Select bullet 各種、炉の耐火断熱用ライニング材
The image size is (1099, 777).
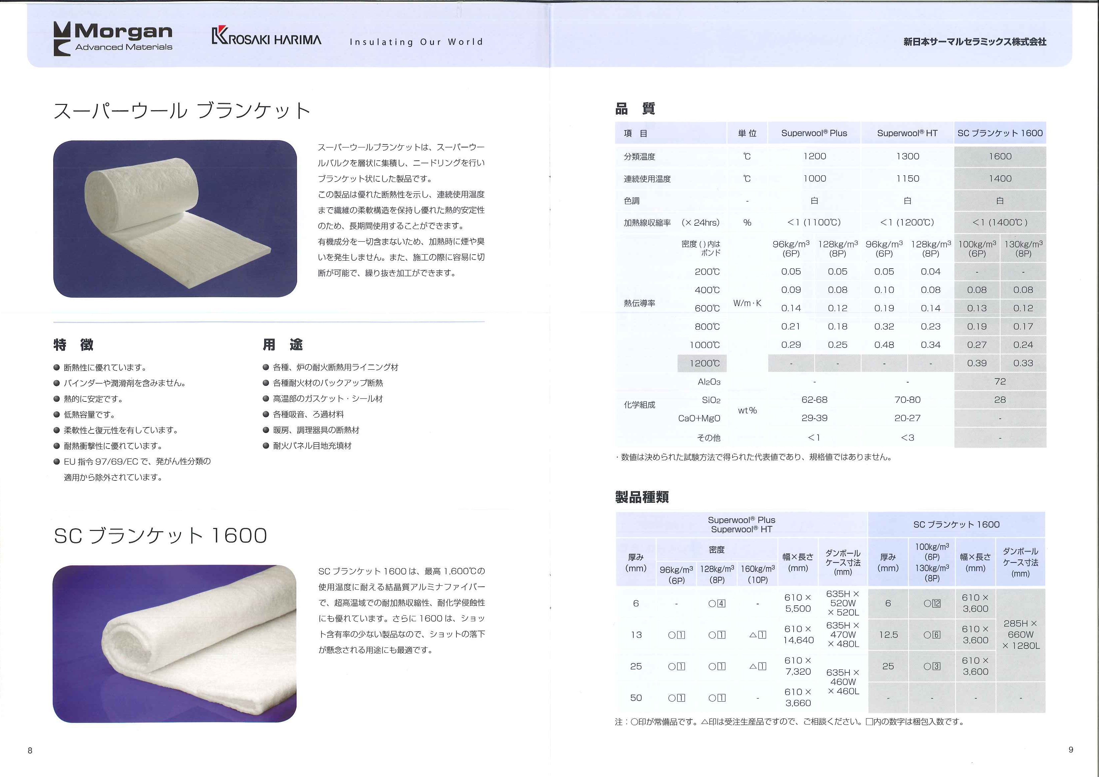330,368
